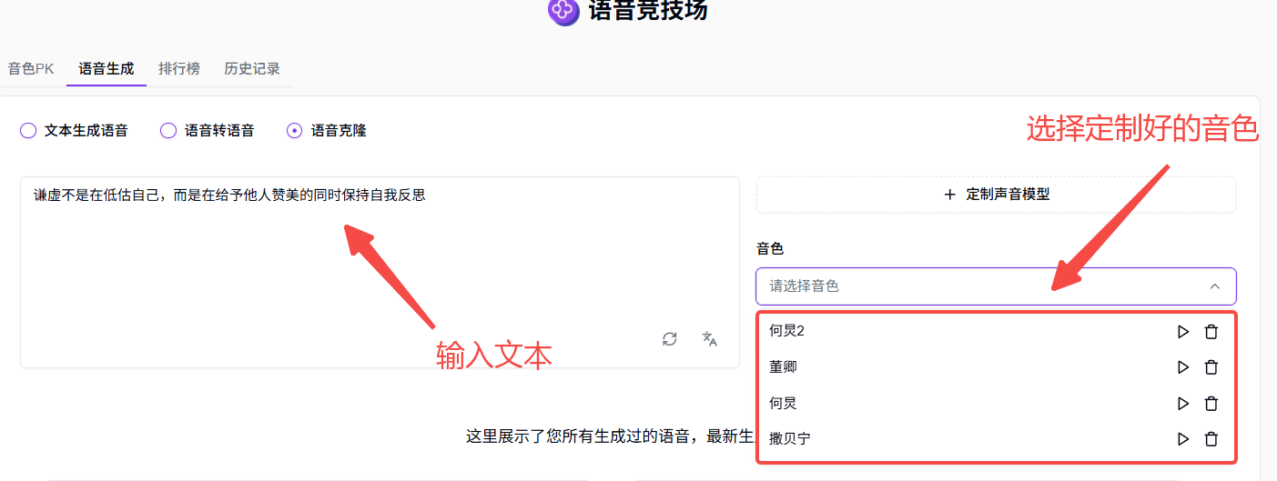Select the 语音克隆 radio option
Image resolution: width=1277 pixels, height=481 pixels.
(x=294, y=131)
